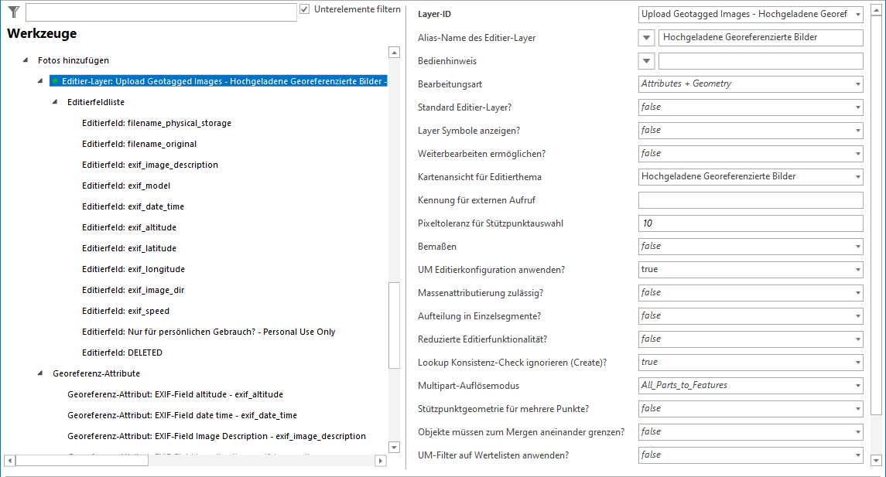
Task: Open Kartenansicht für Editierthema dropdown
Action: point(750,177)
